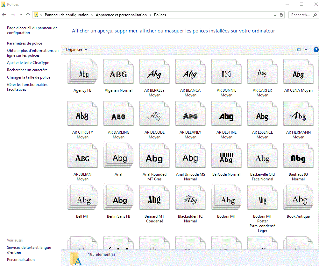The height and width of the screenshot is (266, 319).
Task: Click the 195 élément(s) status text
Action: point(101,254)
